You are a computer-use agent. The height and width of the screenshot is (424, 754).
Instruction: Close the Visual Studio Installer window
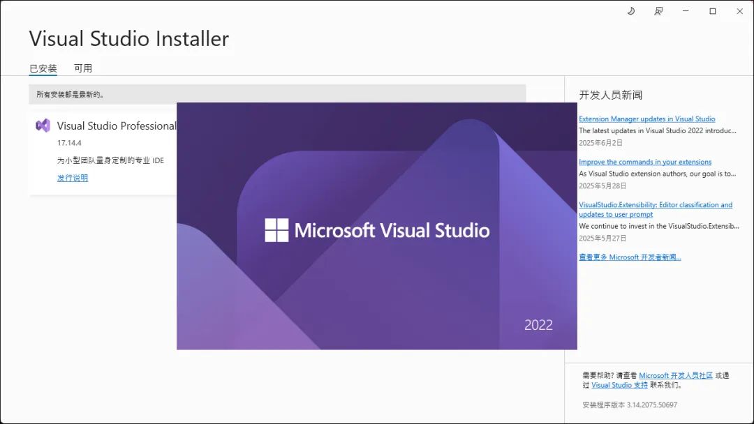pyautogui.click(x=739, y=11)
